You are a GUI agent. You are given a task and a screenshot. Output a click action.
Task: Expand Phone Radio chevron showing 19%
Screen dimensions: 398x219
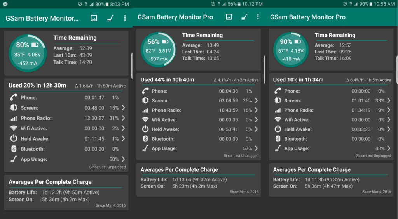[389, 110]
